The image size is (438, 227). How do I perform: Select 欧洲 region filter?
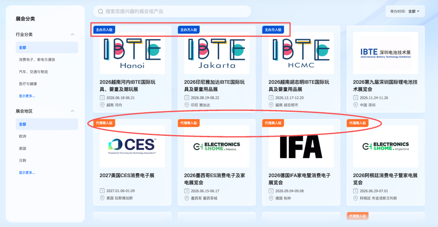pyautogui.click(x=22, y=136)
